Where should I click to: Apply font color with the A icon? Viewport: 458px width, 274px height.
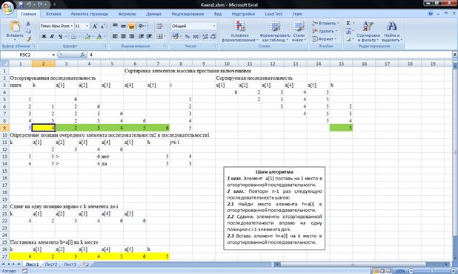coord(99,36)
